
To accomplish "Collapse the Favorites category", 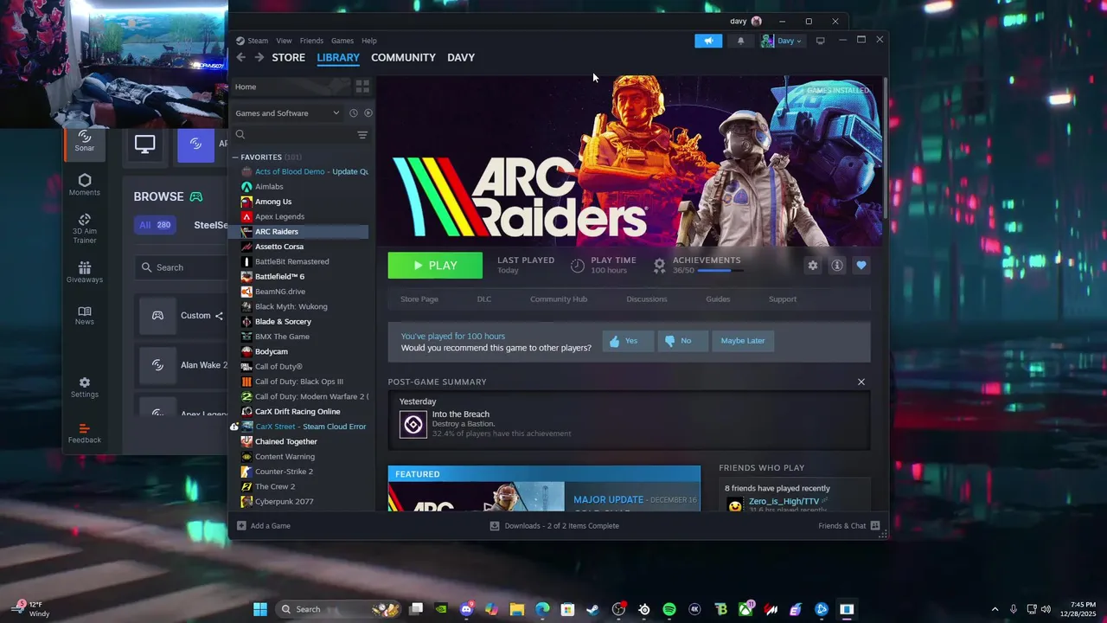I will [x=234, y=157].
